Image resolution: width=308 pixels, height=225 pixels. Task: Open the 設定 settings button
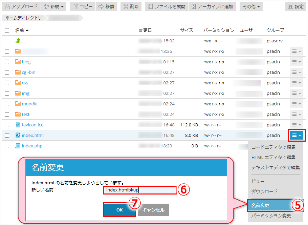(x=295, y=6)
